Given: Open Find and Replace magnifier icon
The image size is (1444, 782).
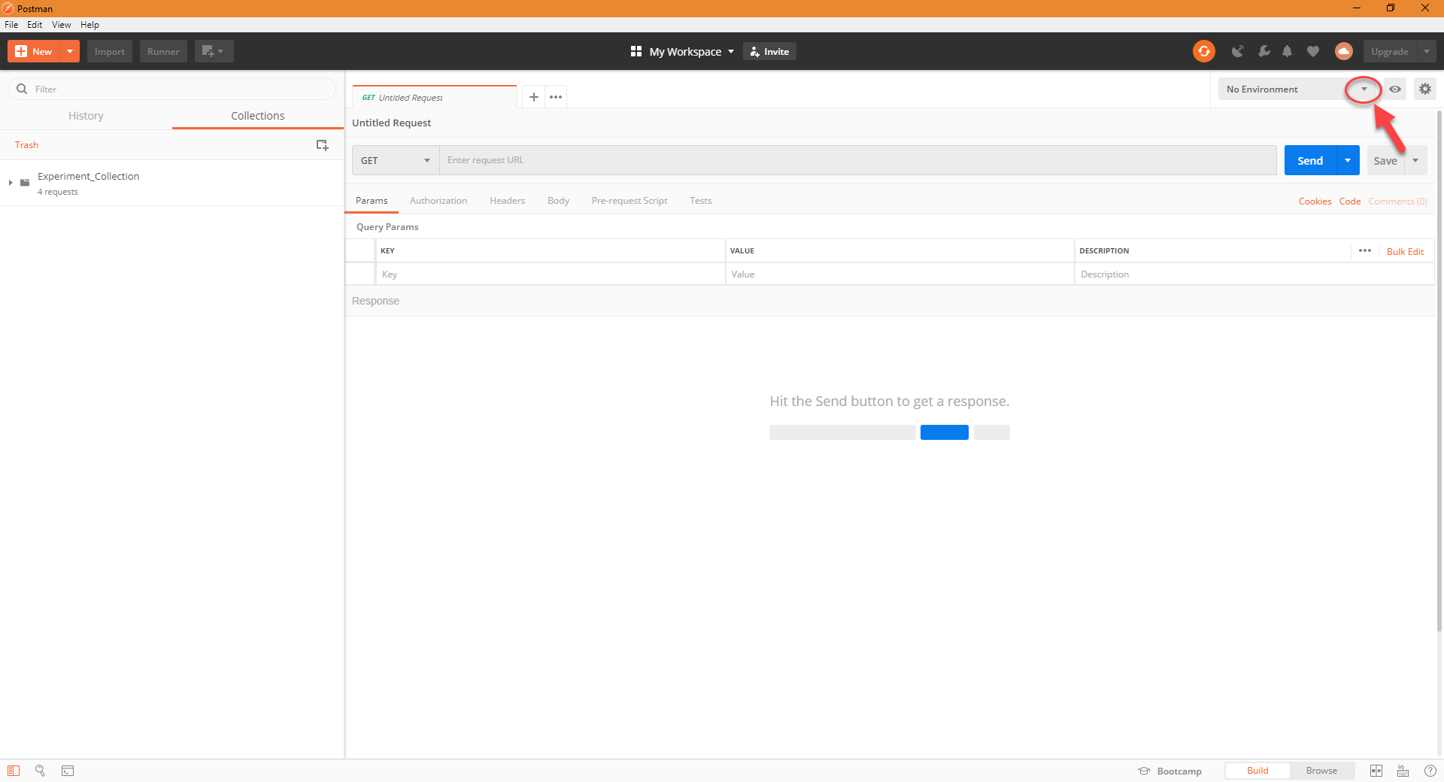Looking at the screenshot, I should coord(41,771).
